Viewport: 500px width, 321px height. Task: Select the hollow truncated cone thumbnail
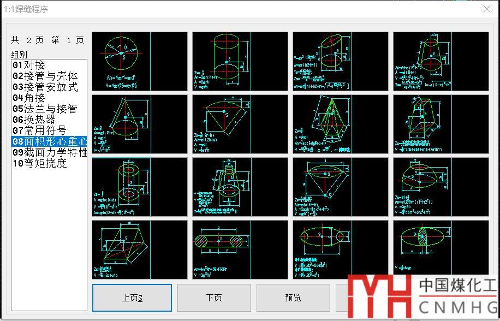(240, 187)
